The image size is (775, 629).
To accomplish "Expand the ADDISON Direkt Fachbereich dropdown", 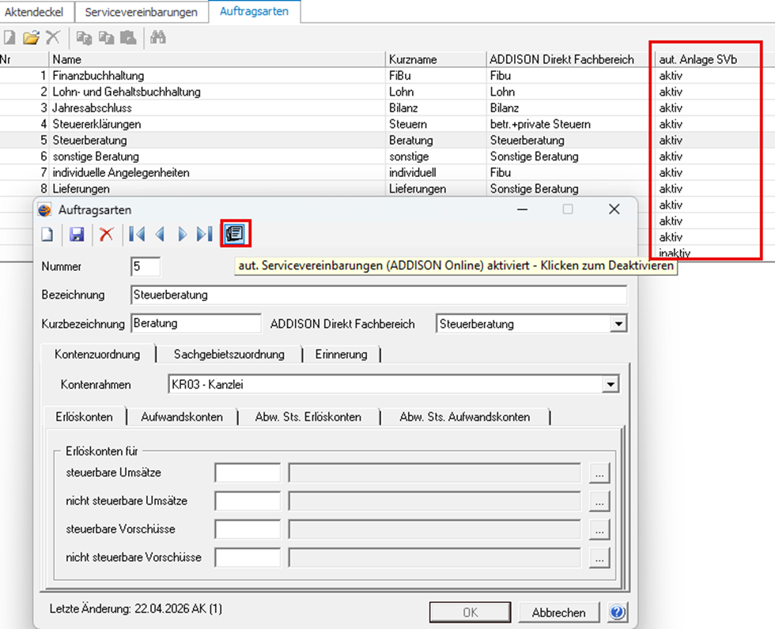I will [x=618, y=324].
